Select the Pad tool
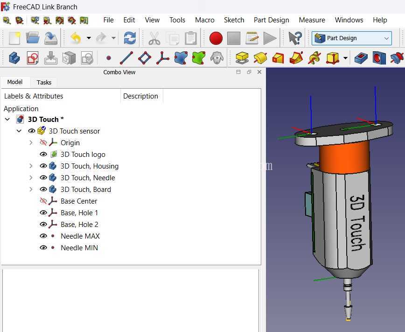 point(242,57)
